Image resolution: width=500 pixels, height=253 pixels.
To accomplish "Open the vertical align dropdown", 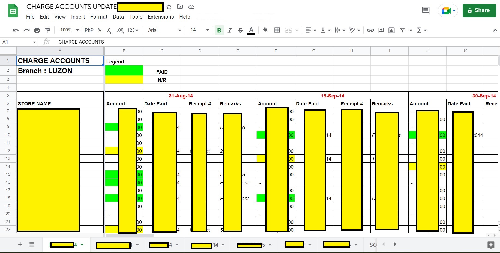I will pos(325,30).
